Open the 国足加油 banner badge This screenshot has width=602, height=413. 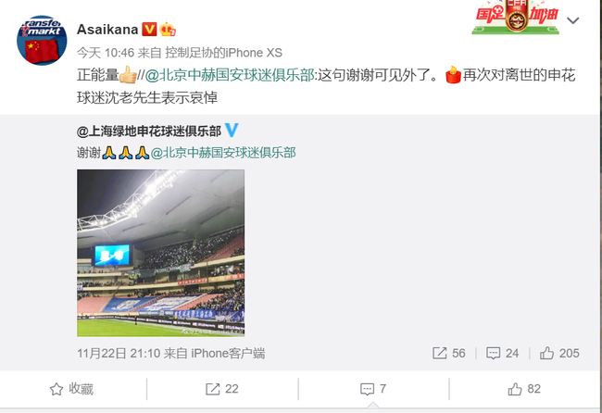(515, 17)
